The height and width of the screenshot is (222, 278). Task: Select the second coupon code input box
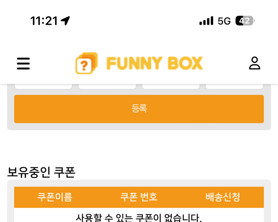click(x=107, y=86)
